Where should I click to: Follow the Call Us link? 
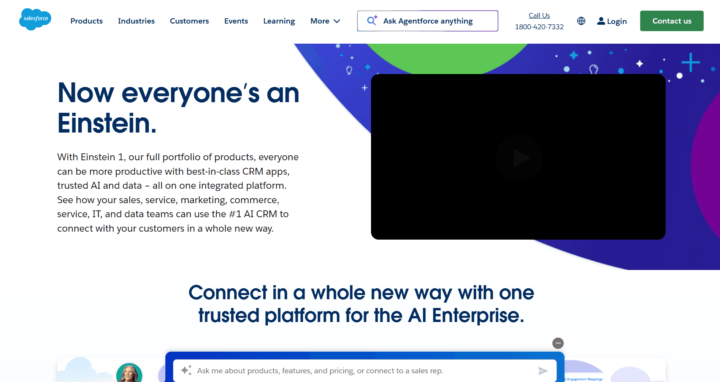[x=539, y=16]
